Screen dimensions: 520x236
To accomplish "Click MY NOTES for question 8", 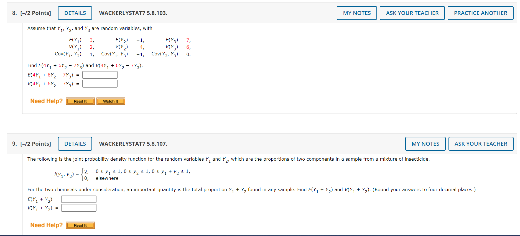I will click(x=356, y=13).
